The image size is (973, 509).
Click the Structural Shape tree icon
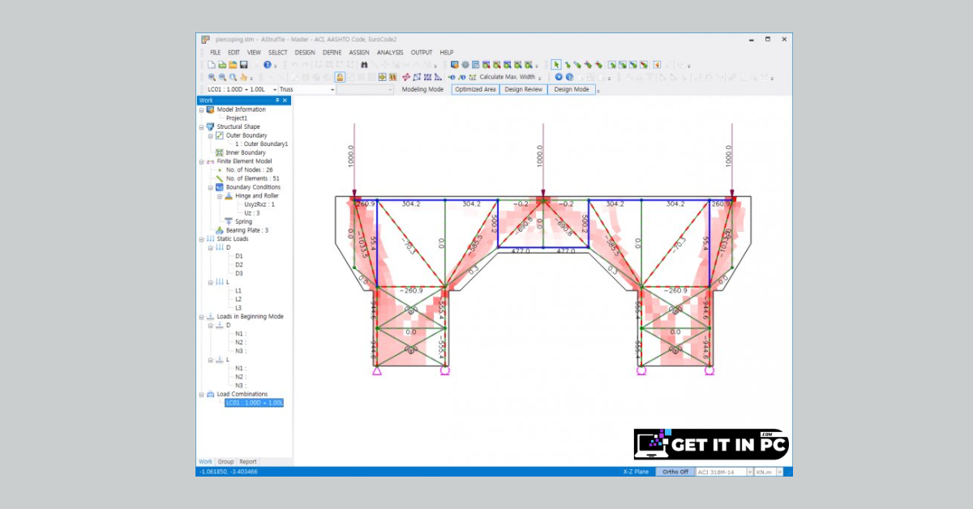click(x=210, y=126)
